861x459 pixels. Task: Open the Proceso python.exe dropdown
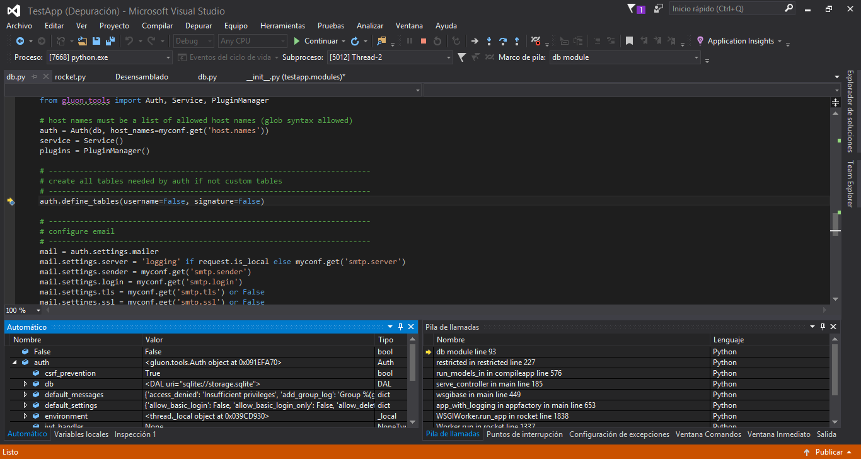point(168,57)
